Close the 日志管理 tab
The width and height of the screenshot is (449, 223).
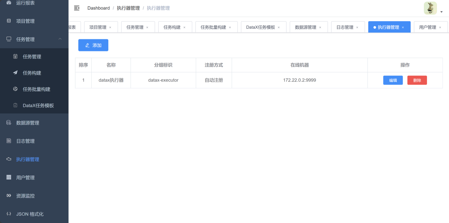pos(357,27)
